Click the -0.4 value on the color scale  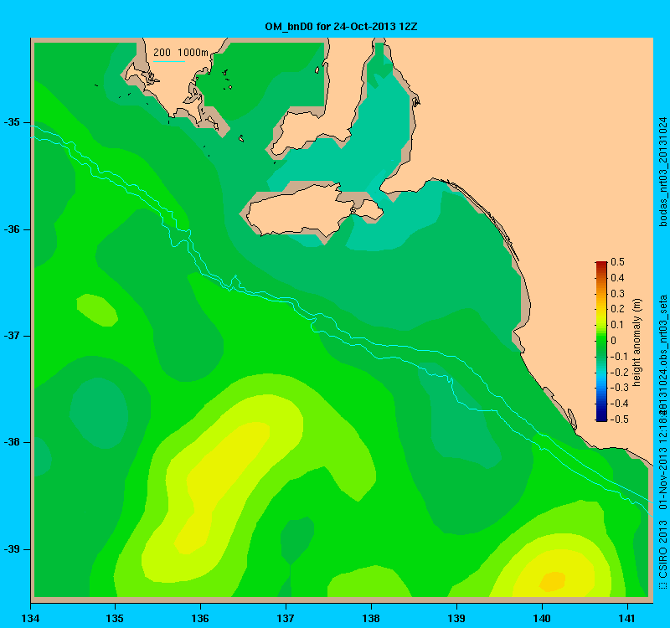618,404
